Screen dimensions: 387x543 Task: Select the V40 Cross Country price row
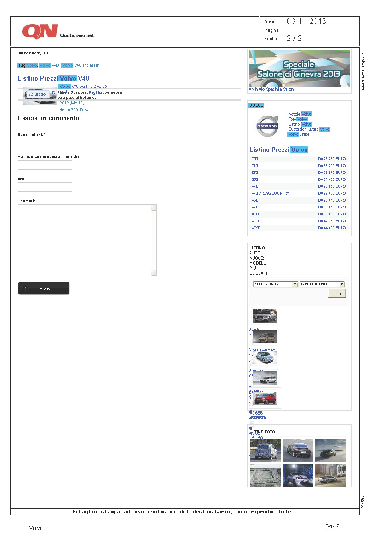299,193
